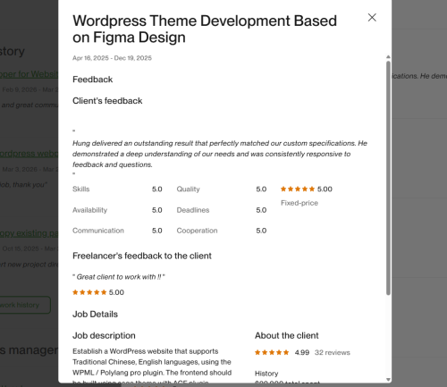
Task: Click the 'About the client' heading
Action: click(x=286, y=336)
